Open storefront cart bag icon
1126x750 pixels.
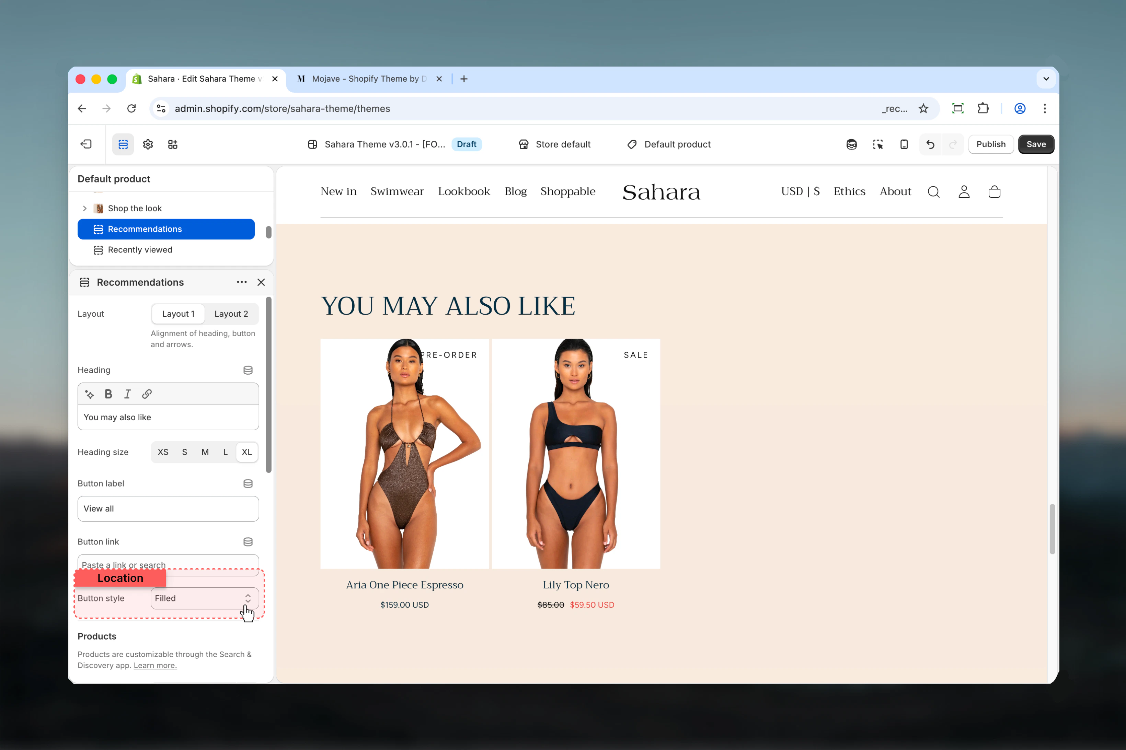995,192
